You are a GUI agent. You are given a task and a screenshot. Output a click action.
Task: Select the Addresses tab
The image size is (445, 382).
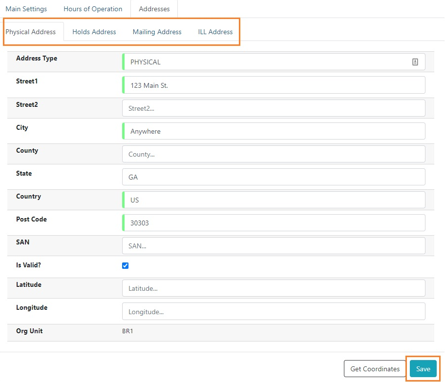pos(154,9)
